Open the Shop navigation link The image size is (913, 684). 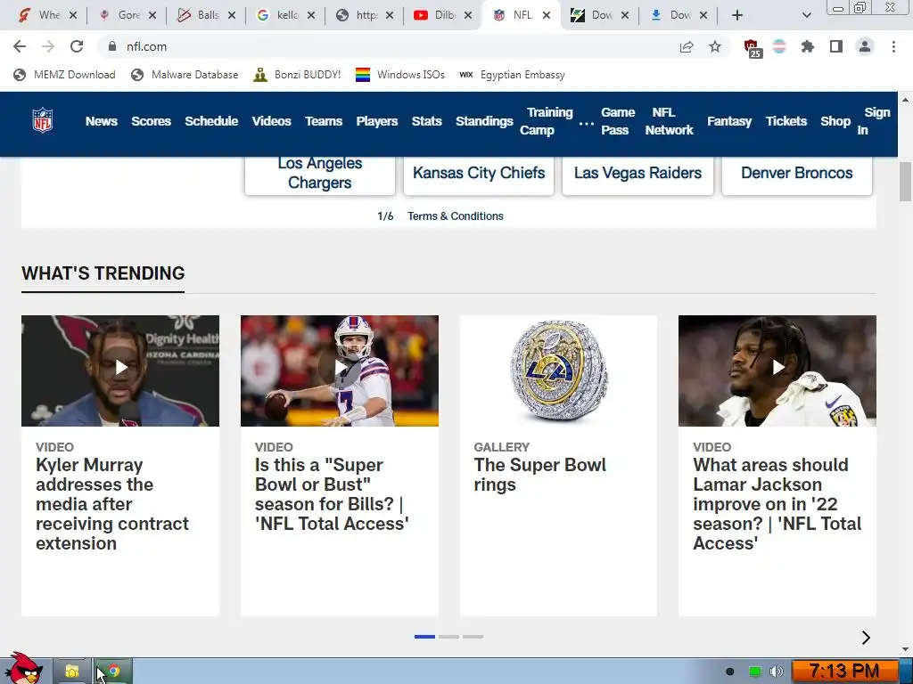coord(835,121)
